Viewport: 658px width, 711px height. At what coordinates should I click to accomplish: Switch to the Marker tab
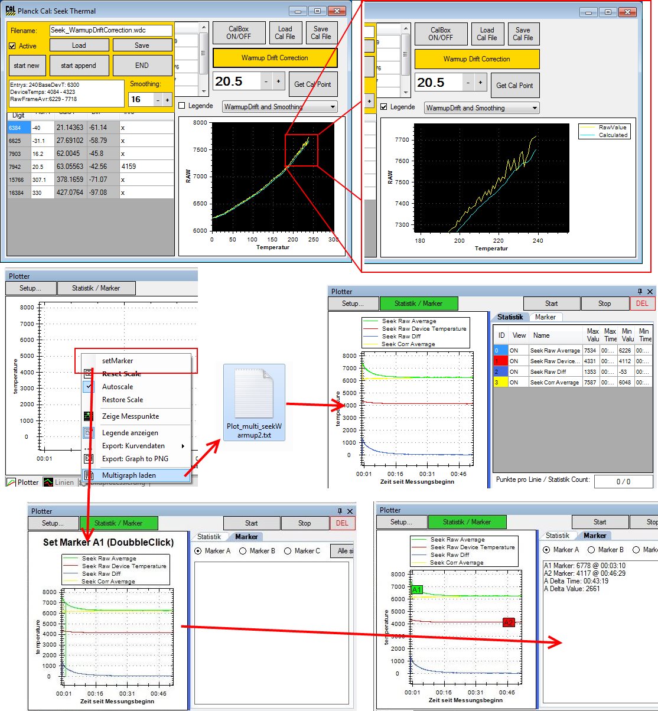545,317
